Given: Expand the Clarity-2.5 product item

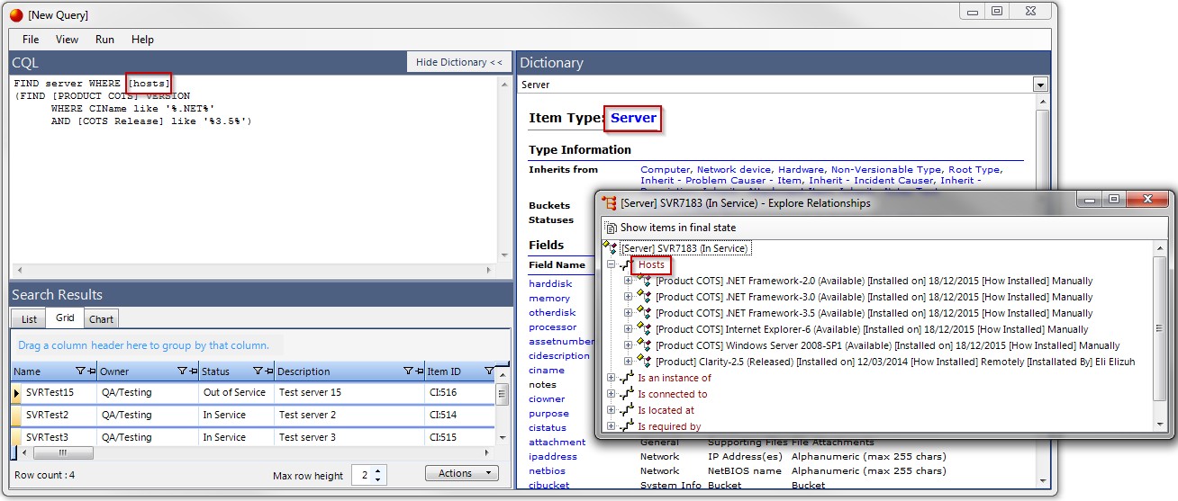Looking at the screenshot, I should click(x=629, y=362).
